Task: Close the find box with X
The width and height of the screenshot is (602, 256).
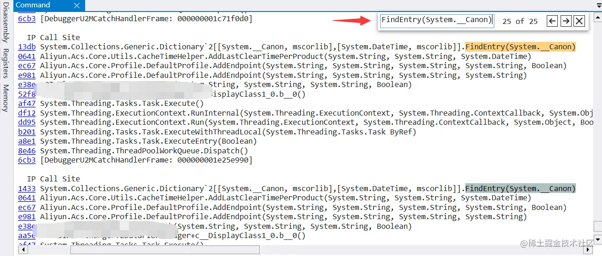Action: 579,21
